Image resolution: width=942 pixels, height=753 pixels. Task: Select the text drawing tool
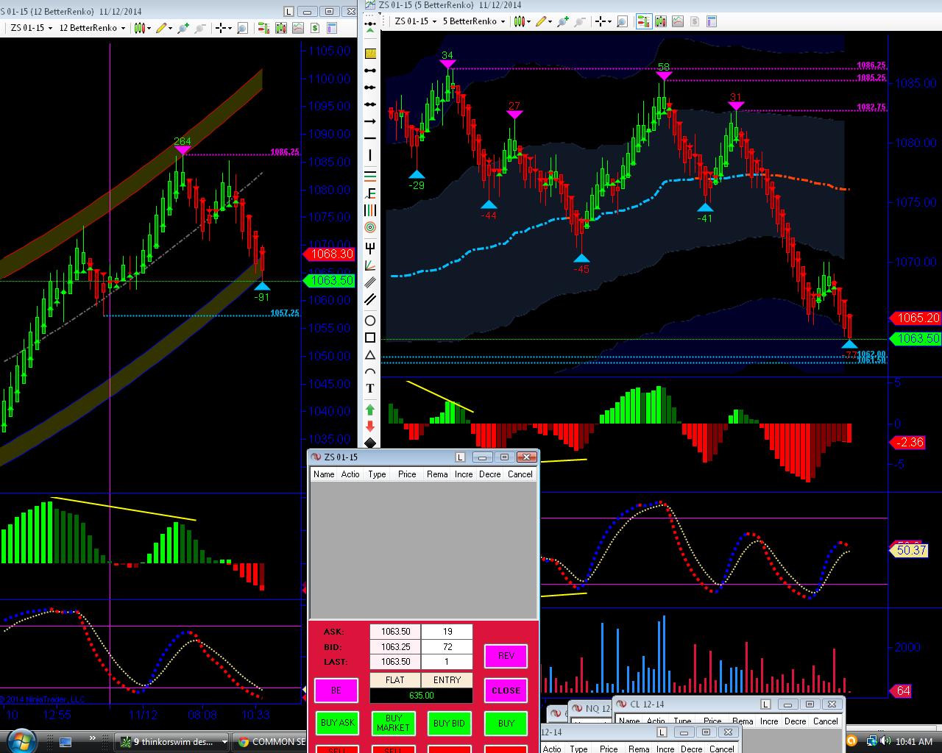(370, 388)
